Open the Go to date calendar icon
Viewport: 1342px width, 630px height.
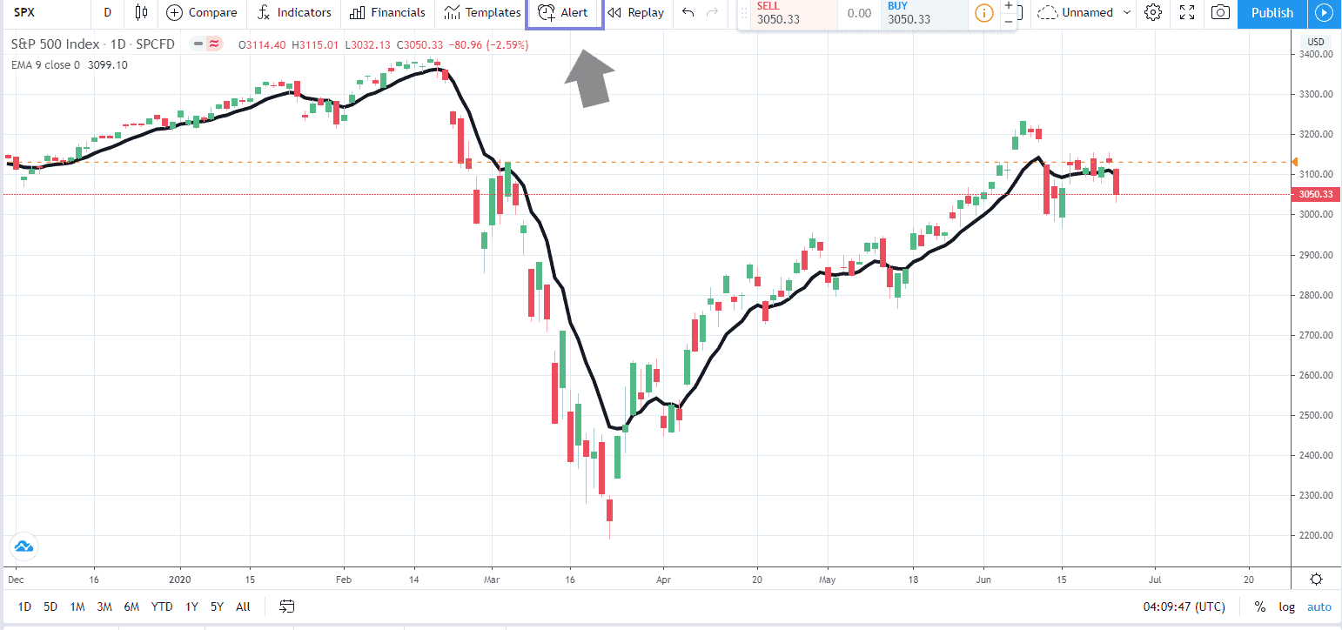click(x=287, y=607)
